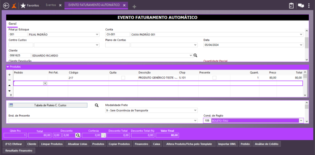Toggle Quita checkbox for product 217
The image size is (315, 155).
[x=123, y=78]
